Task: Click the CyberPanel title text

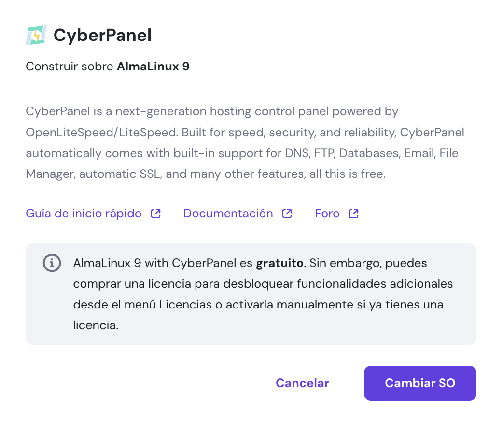Action: click(x=102, y=35)
